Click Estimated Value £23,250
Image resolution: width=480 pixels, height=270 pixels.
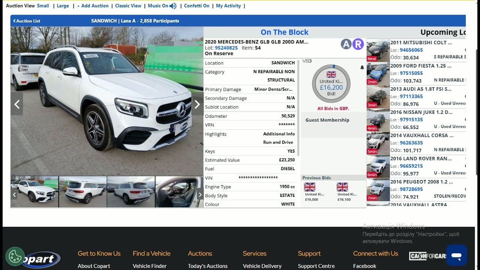(x=287, y=160)
